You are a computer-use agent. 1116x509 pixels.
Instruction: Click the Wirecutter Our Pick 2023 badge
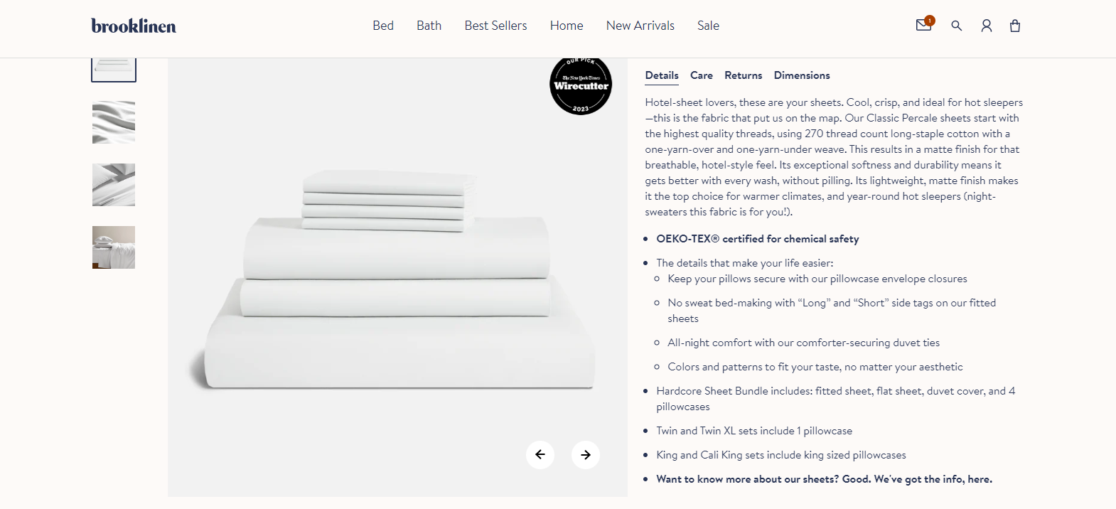pos(581,85)
